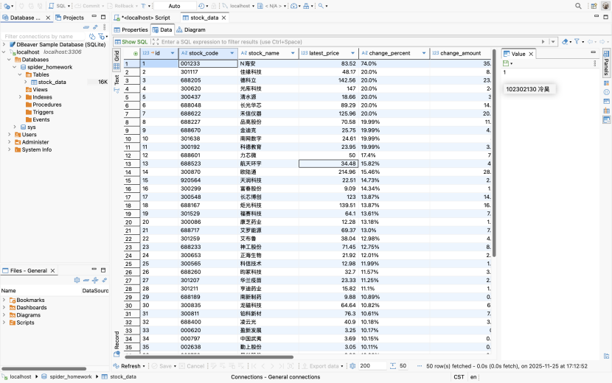Switch to Projects tab
612x383 pixels.
(69, 18)
